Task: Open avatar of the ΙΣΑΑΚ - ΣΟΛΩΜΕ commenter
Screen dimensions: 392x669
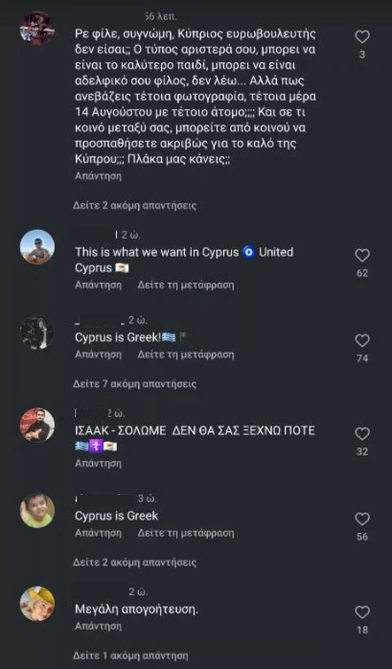Action: click(x=37, y=425)
